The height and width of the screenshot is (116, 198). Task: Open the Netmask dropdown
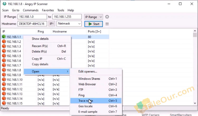coord(69,24)
